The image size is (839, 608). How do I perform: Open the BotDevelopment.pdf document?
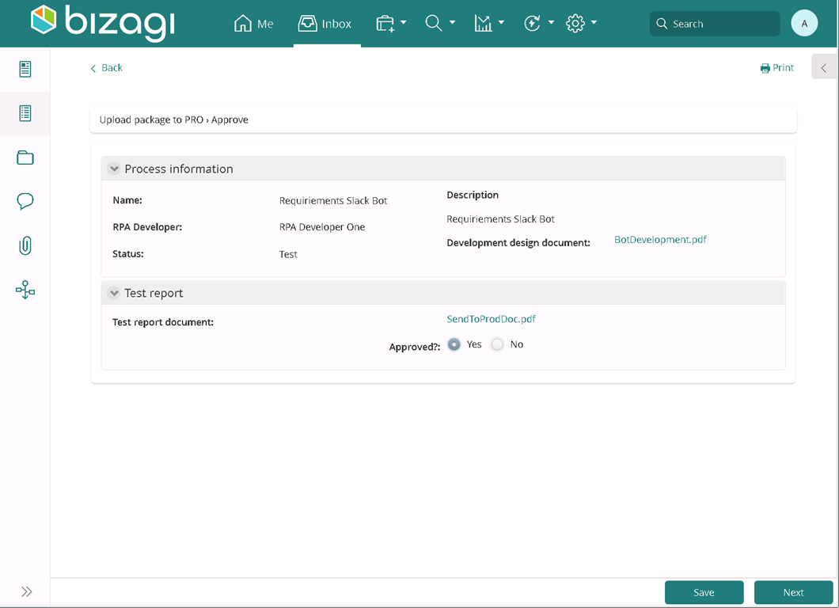pos(660,239)
